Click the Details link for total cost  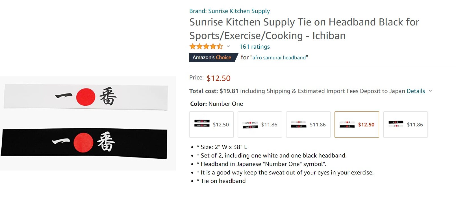coord(416,91)
